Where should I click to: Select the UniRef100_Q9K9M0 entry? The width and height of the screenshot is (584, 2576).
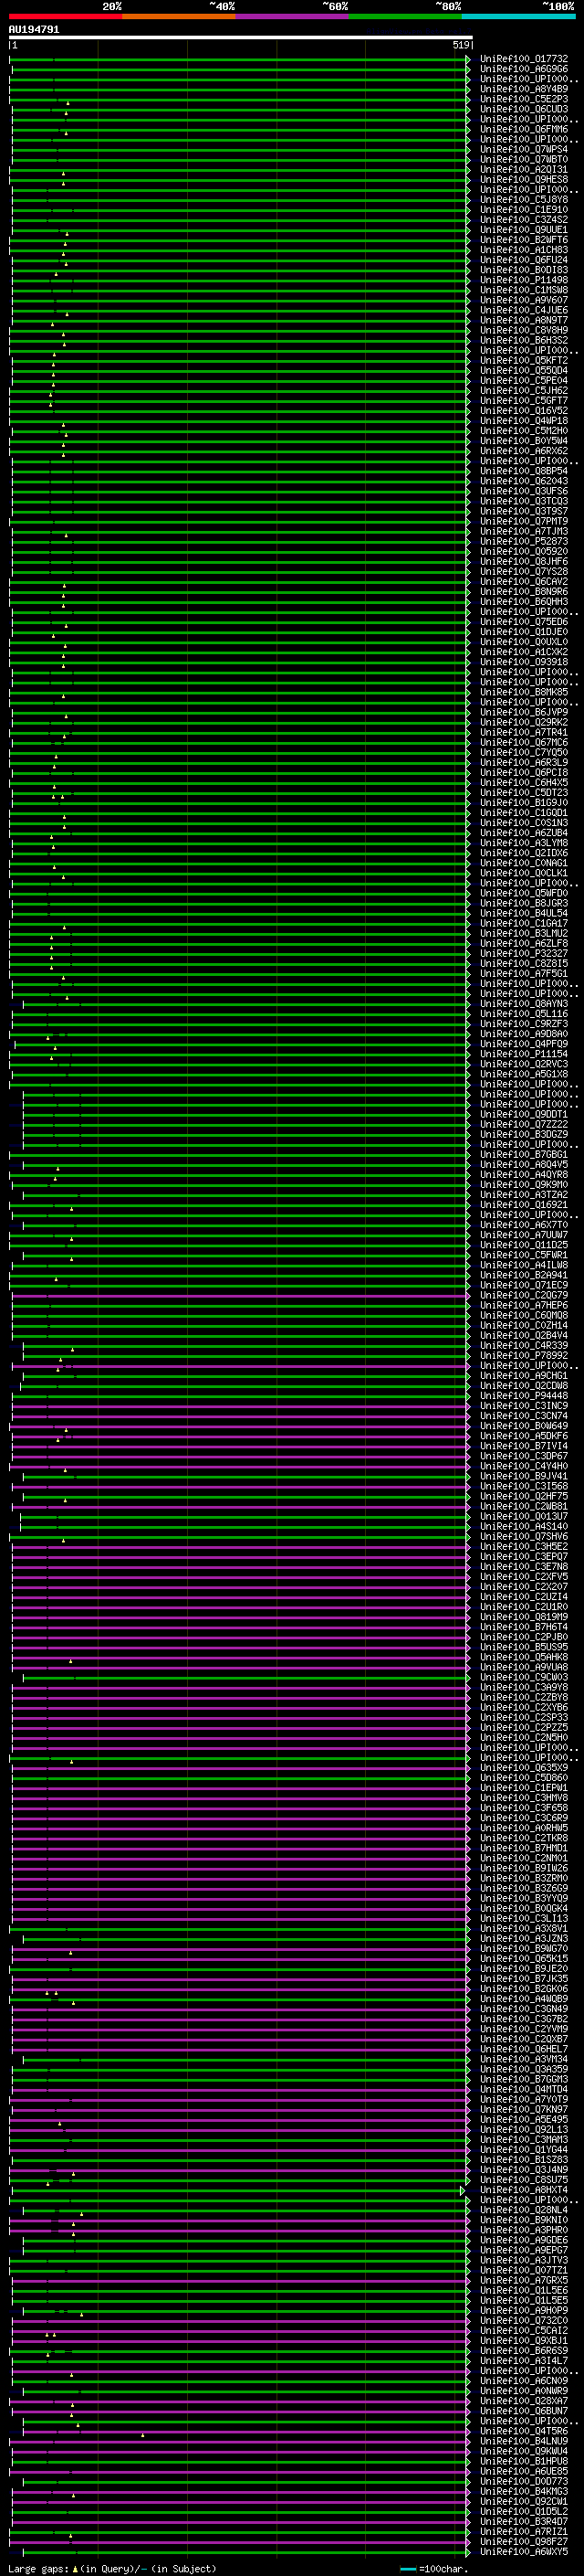[523, 1184]
